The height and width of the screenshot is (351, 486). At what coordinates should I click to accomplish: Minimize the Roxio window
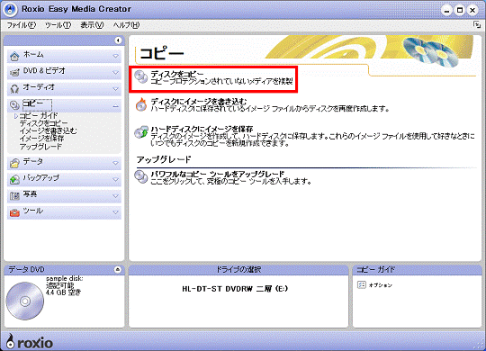coord(446,11)
